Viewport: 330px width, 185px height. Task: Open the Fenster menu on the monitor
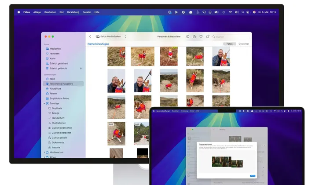87,12
